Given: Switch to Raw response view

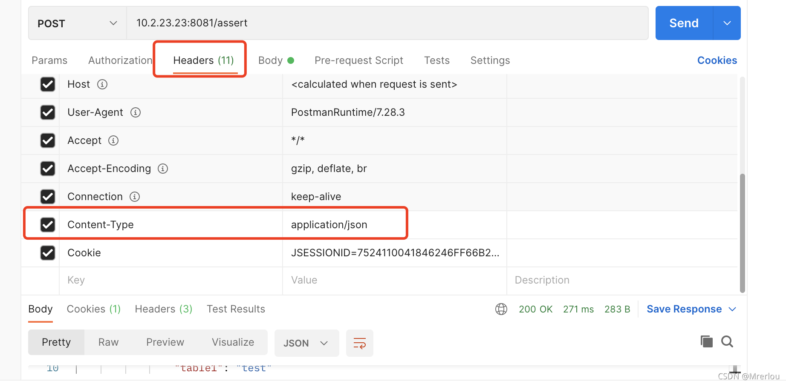Looking at the screenshot, I should tap(109, 342).
